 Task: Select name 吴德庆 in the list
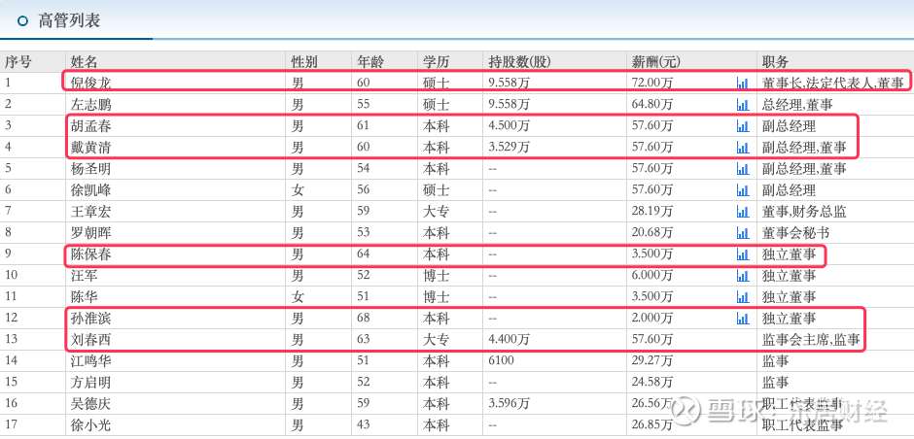(90, 403)
